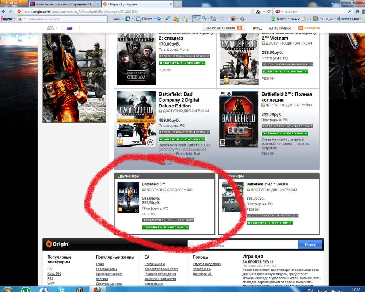This screenshot has height=292, width=365.
Task: Open the ВХОД login link
Action: tap(257, 28)
